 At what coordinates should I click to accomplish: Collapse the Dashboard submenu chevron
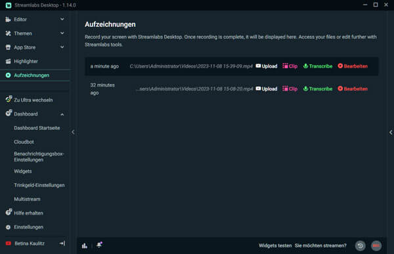point(62,114)
